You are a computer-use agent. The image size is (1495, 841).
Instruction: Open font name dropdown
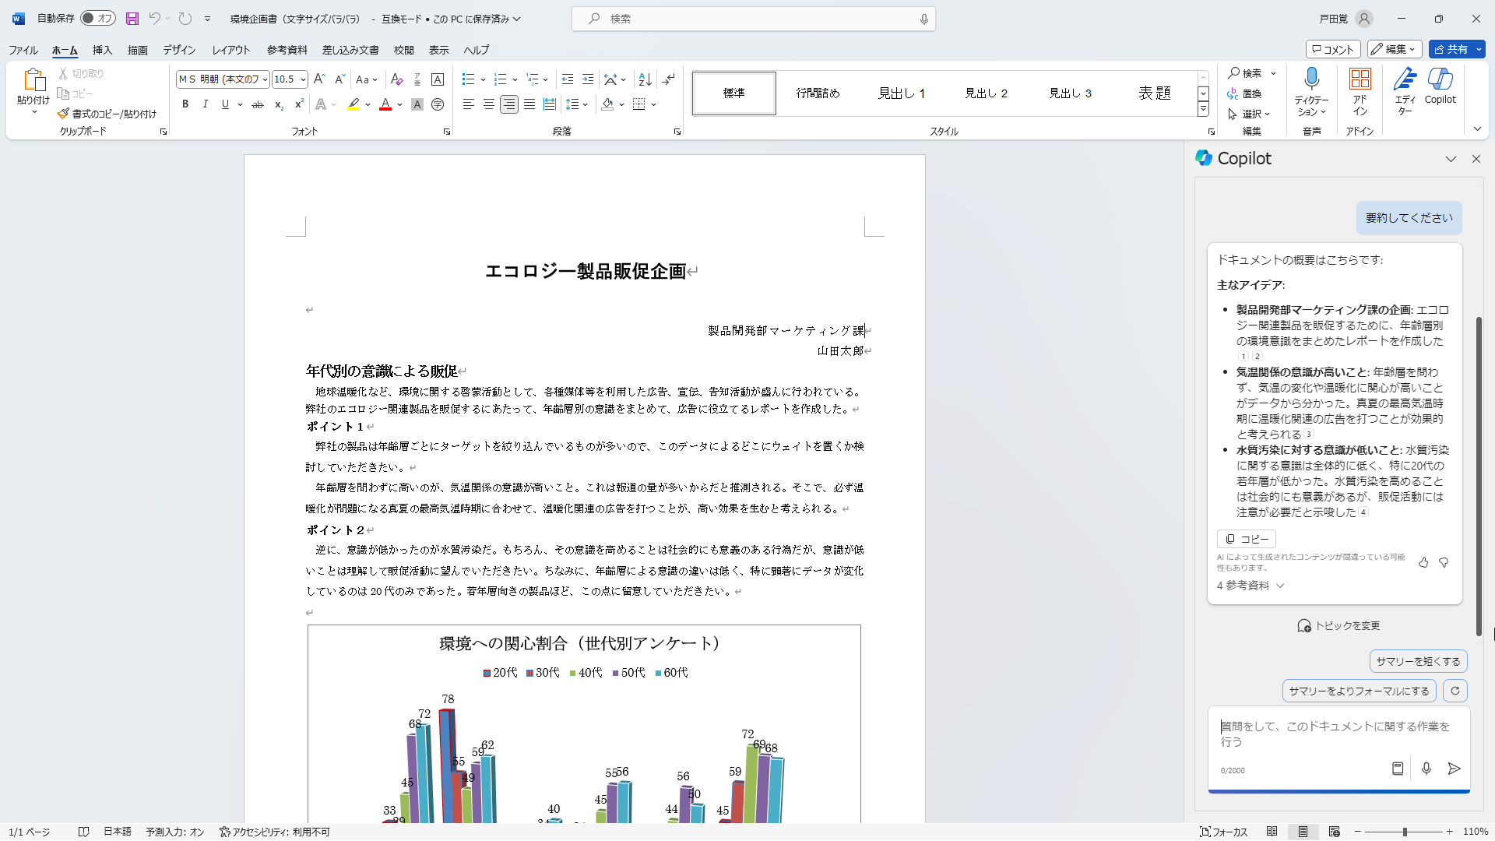pyautogui.click(x=265, y=79)
